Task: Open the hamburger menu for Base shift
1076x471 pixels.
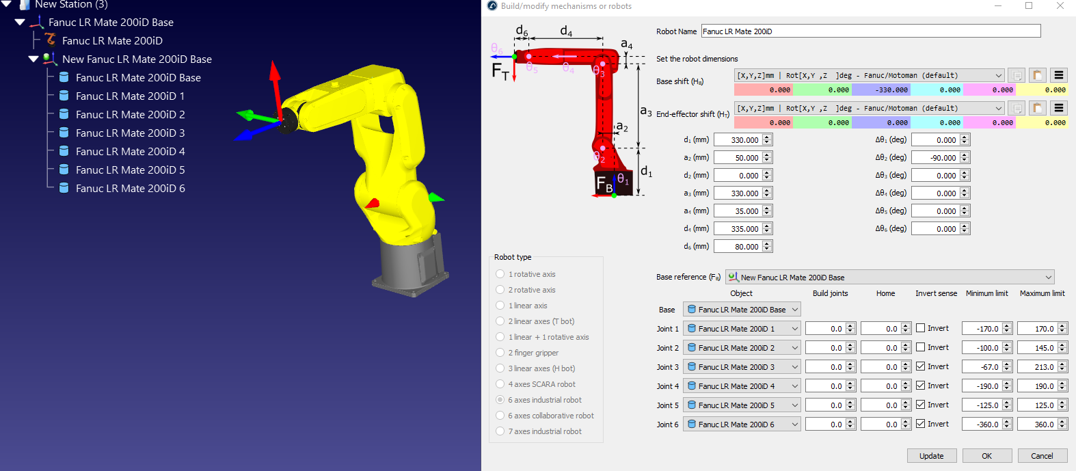Action: point(1058,75)
